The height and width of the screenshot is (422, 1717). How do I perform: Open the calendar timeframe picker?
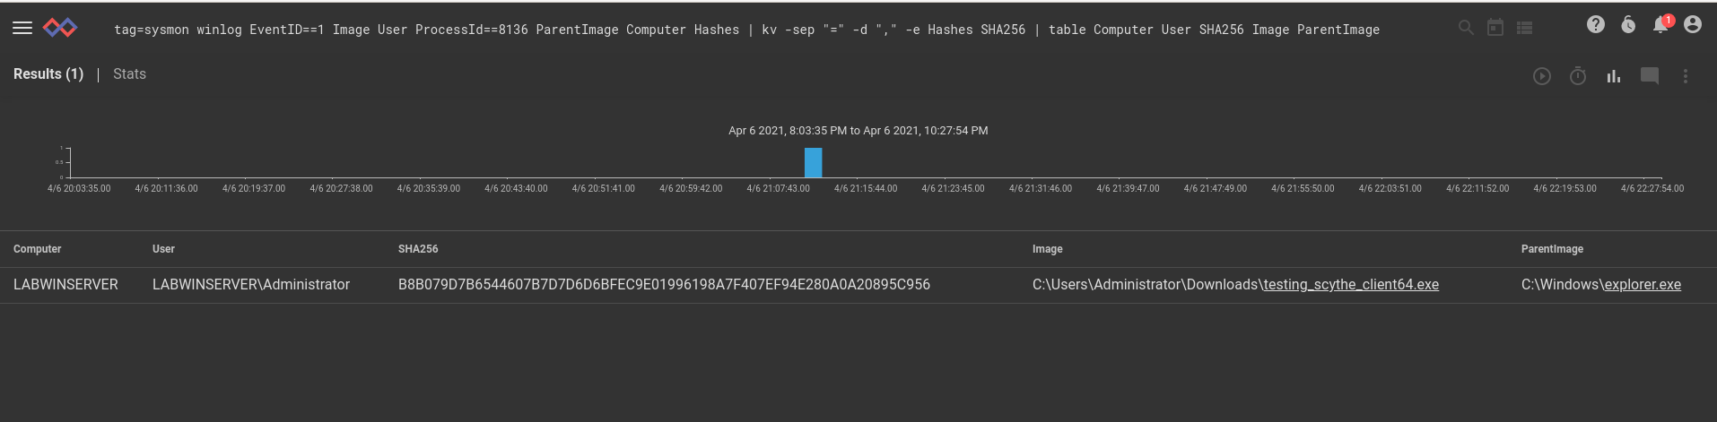click(x=1495, y=28)
